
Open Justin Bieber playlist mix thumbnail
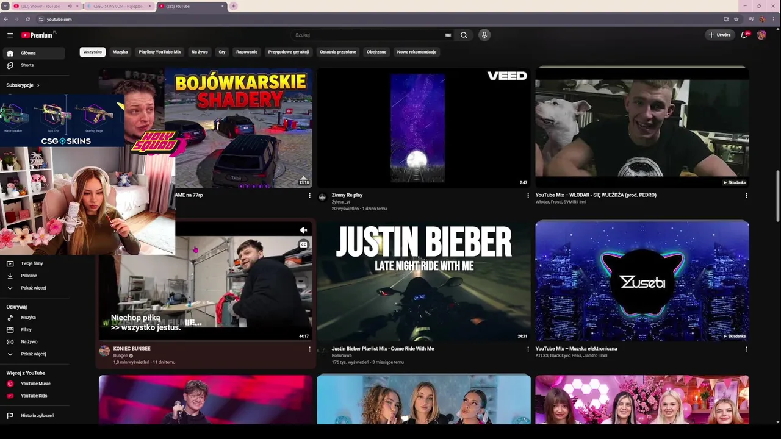423,280
